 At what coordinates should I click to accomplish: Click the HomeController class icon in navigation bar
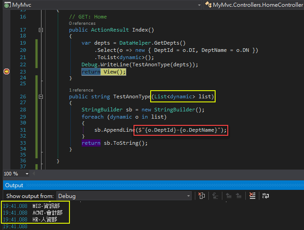pos(208,5)
